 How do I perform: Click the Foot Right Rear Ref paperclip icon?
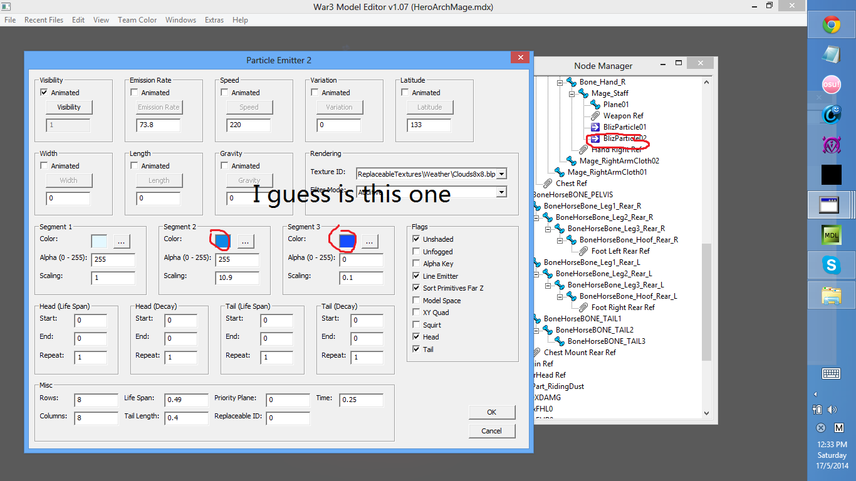click(583, 308)
